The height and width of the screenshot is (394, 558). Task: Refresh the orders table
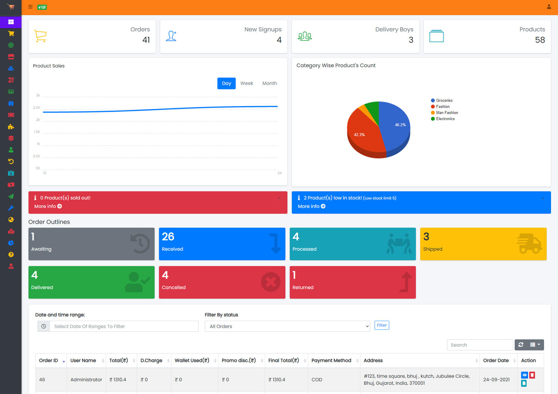pos(521,345)
